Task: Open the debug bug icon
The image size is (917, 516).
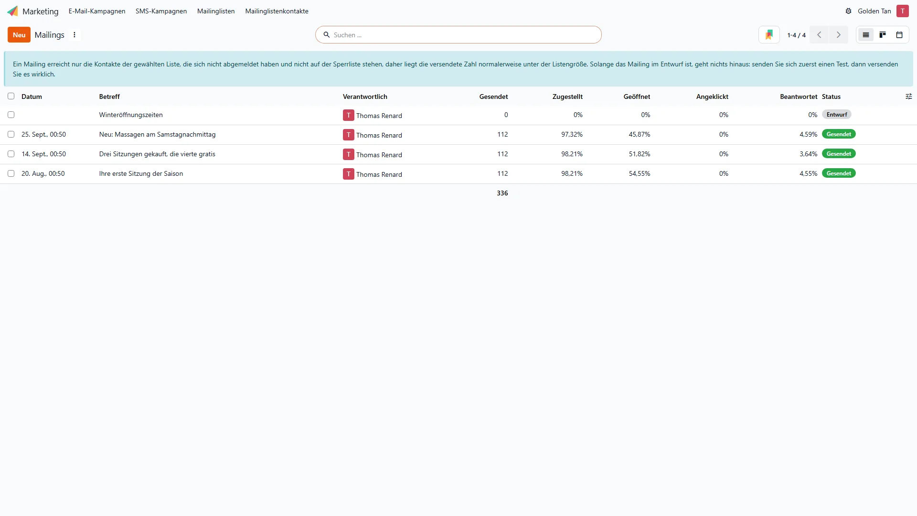Action: click(848, 11)
